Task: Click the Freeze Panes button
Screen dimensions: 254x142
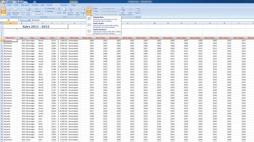Action: tap(89, 11)
